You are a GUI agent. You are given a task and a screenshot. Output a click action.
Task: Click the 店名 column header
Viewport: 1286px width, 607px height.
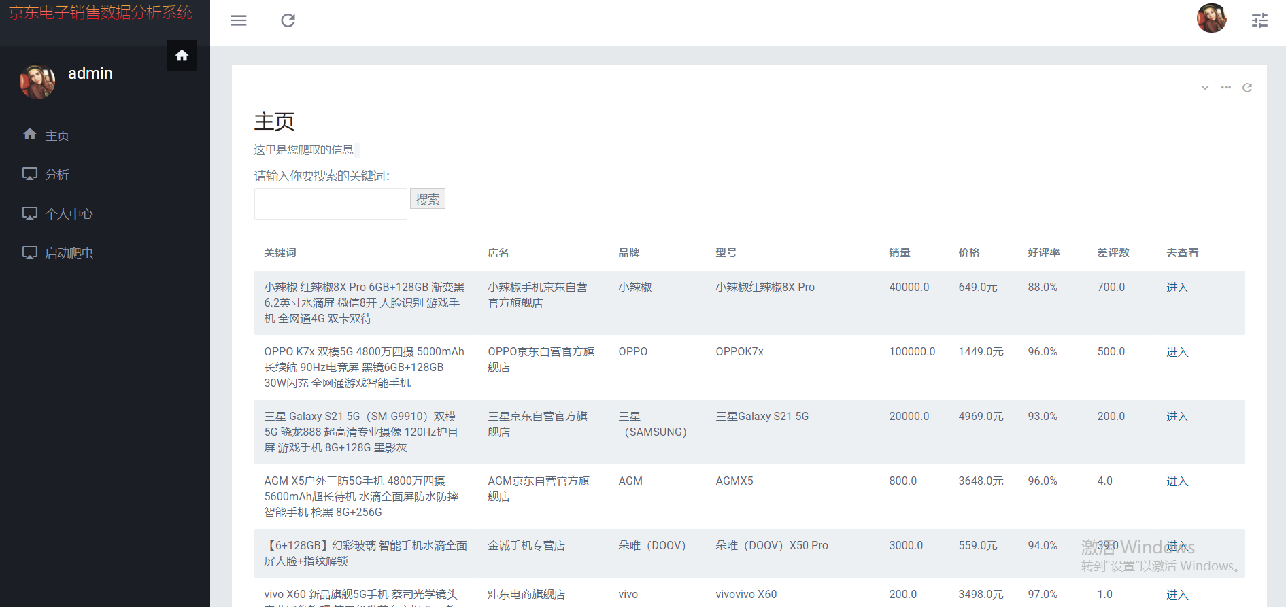pos(498,253)
